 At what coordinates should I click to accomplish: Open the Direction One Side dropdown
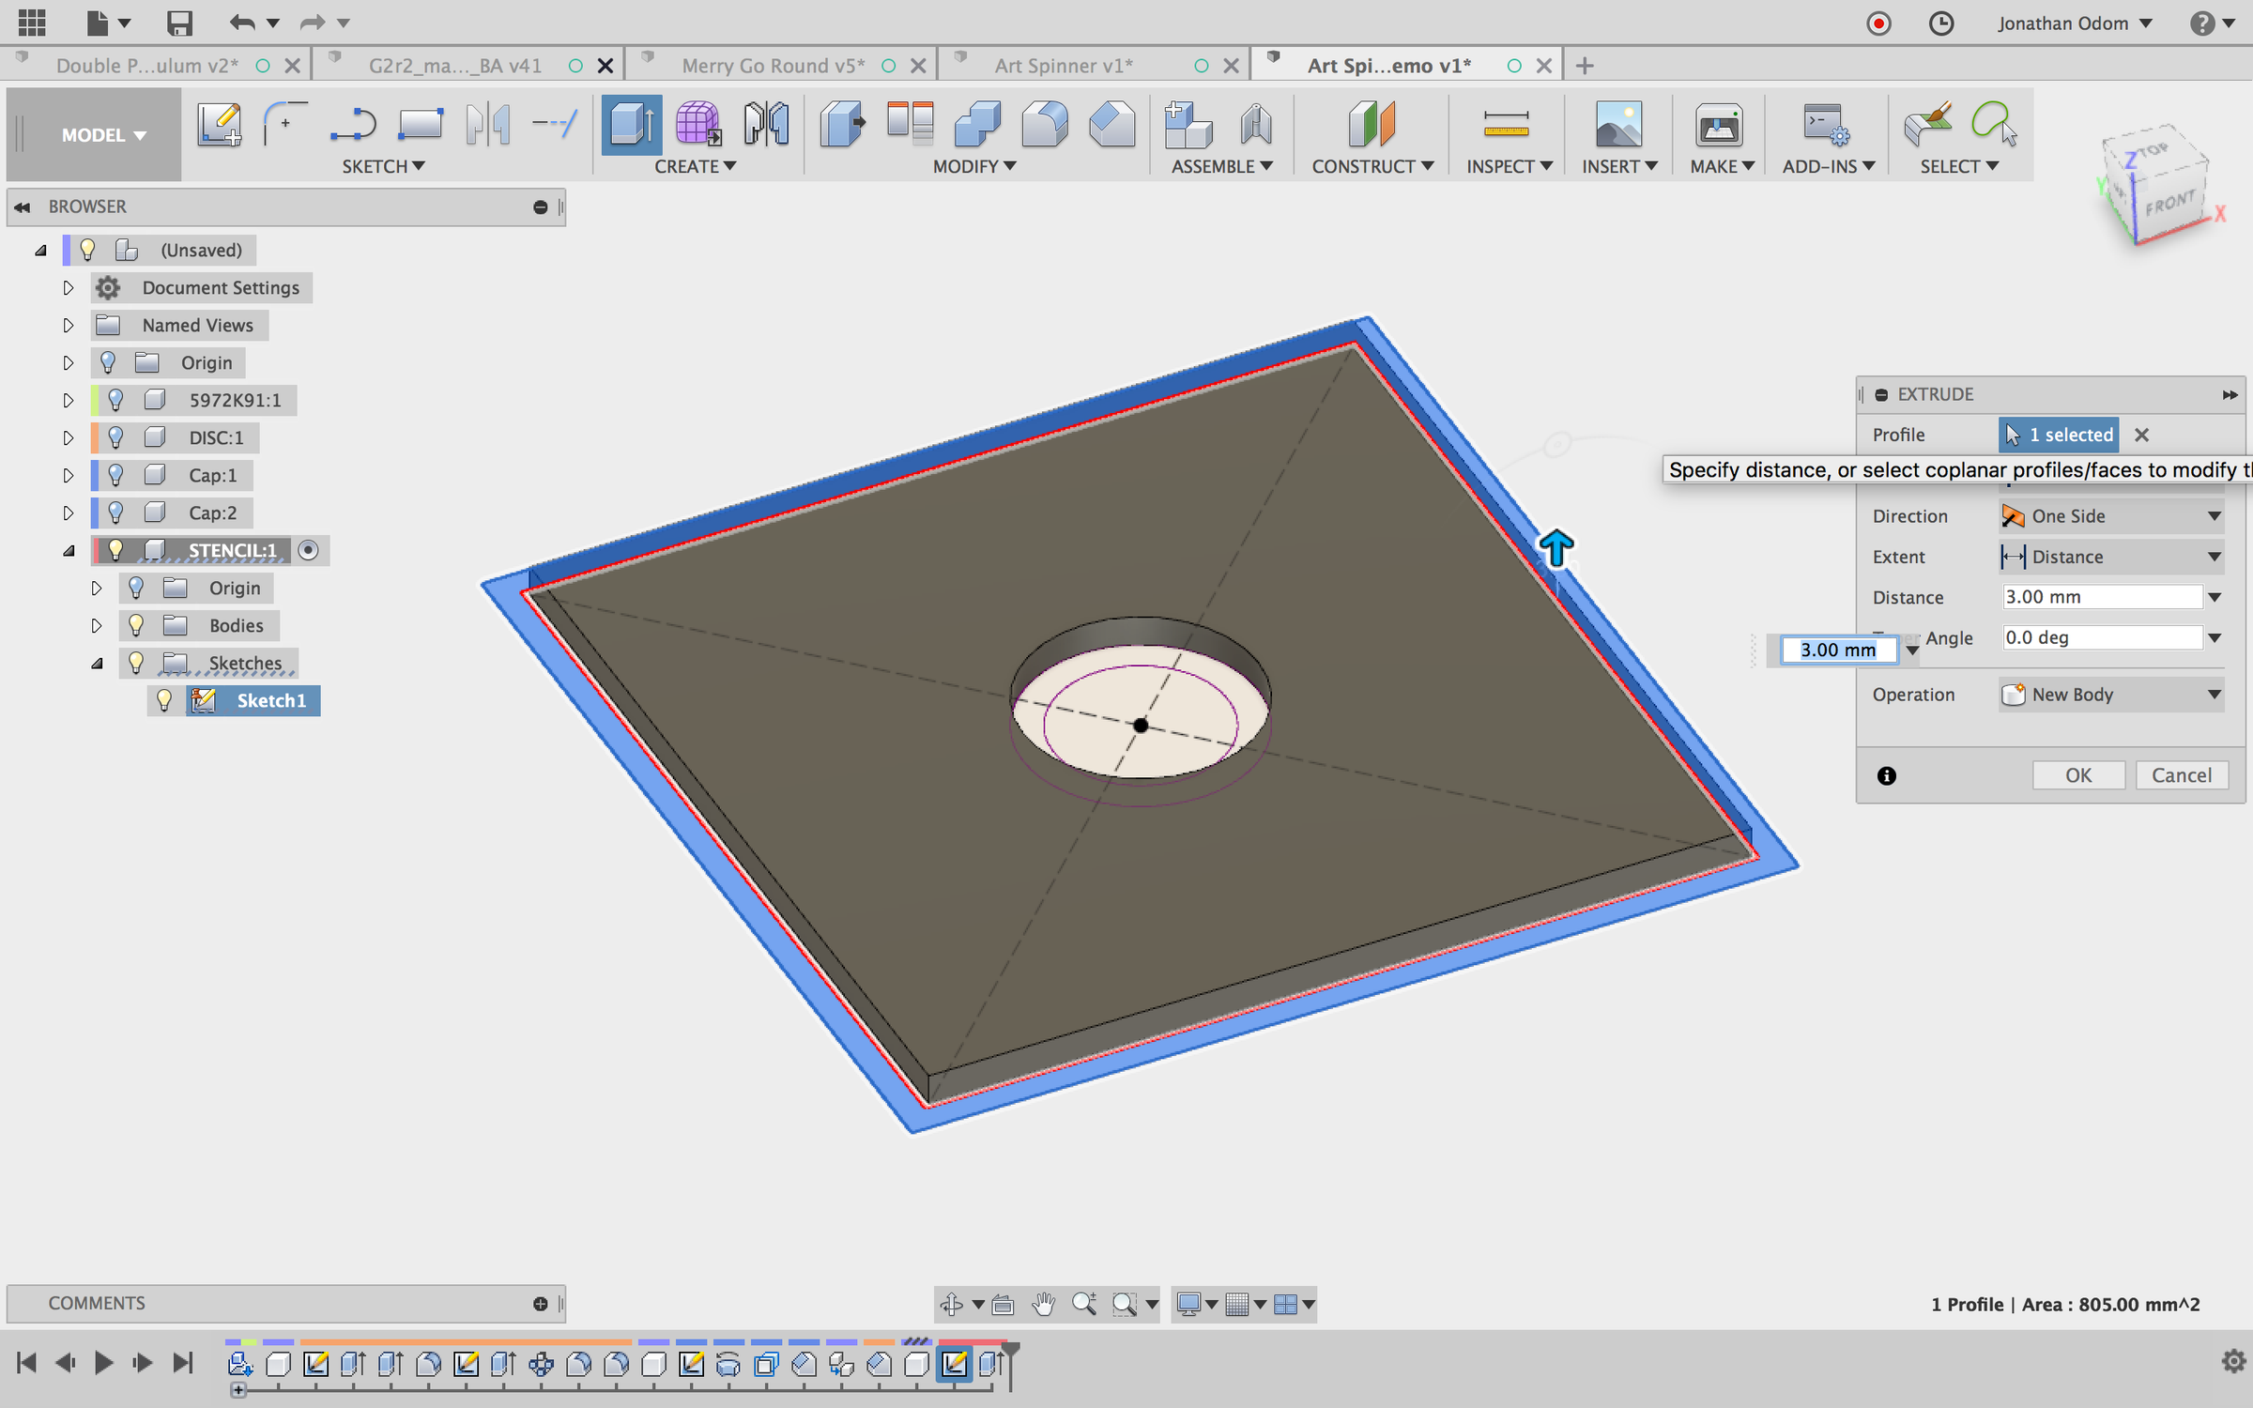(2111, 516)
